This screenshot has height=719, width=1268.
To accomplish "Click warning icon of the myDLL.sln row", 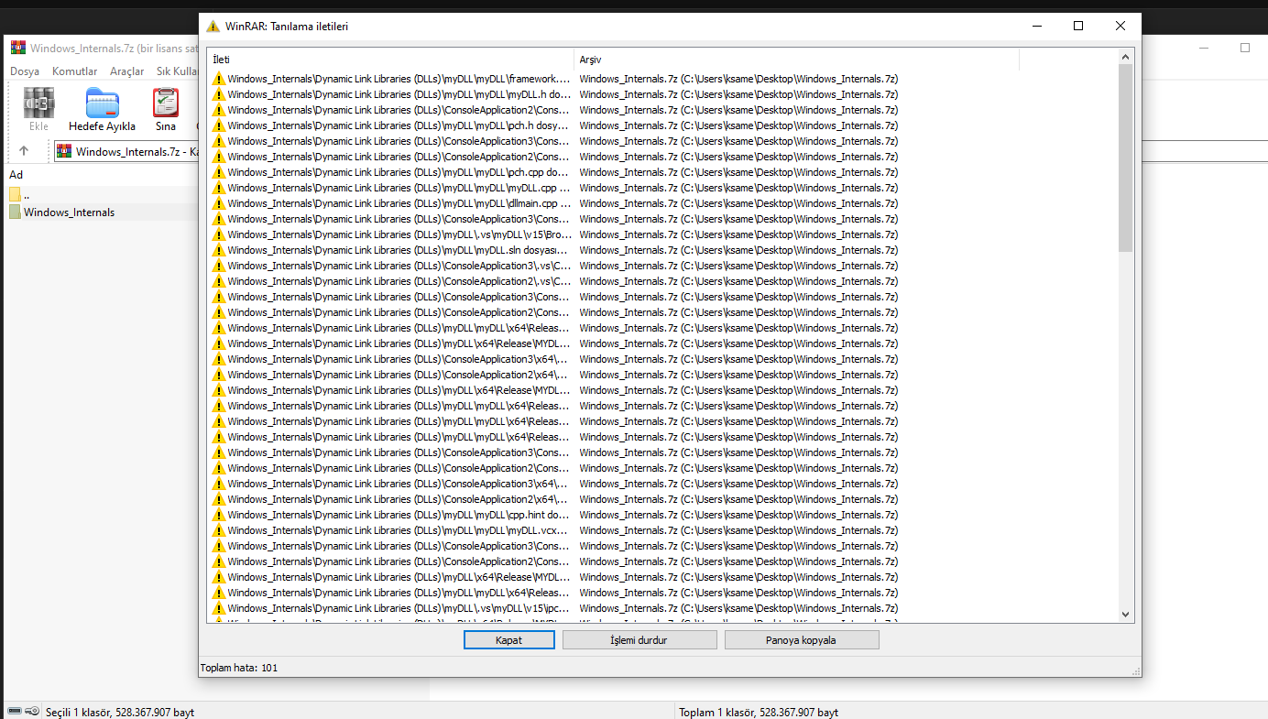I will [218, 250].
